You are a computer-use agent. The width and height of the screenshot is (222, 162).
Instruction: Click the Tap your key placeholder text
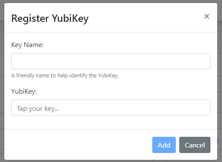(38, 109)
